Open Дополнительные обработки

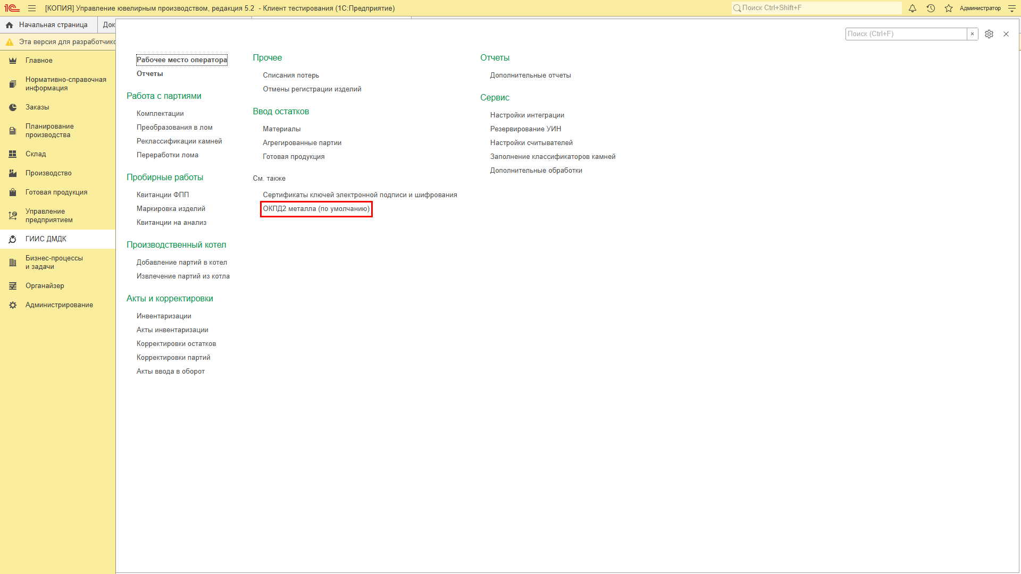(536, 171)
